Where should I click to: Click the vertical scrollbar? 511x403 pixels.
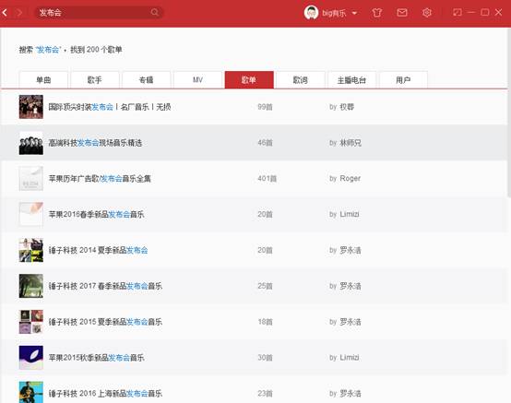(x=509, y=113)
